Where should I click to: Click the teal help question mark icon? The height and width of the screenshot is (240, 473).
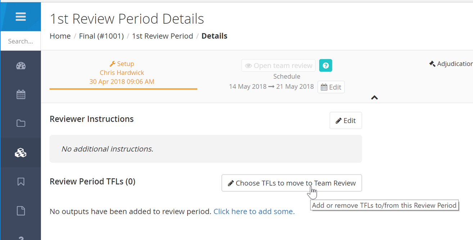coord(325,65)
